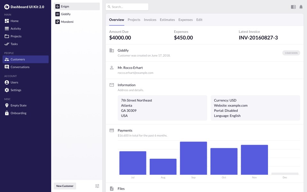
Task: Click the notification bell icon
Action: tap(301, 7)
